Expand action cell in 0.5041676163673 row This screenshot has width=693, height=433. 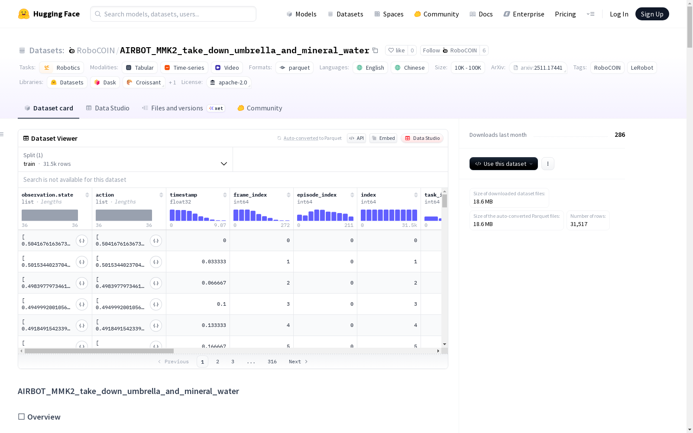tap(156, 241)
